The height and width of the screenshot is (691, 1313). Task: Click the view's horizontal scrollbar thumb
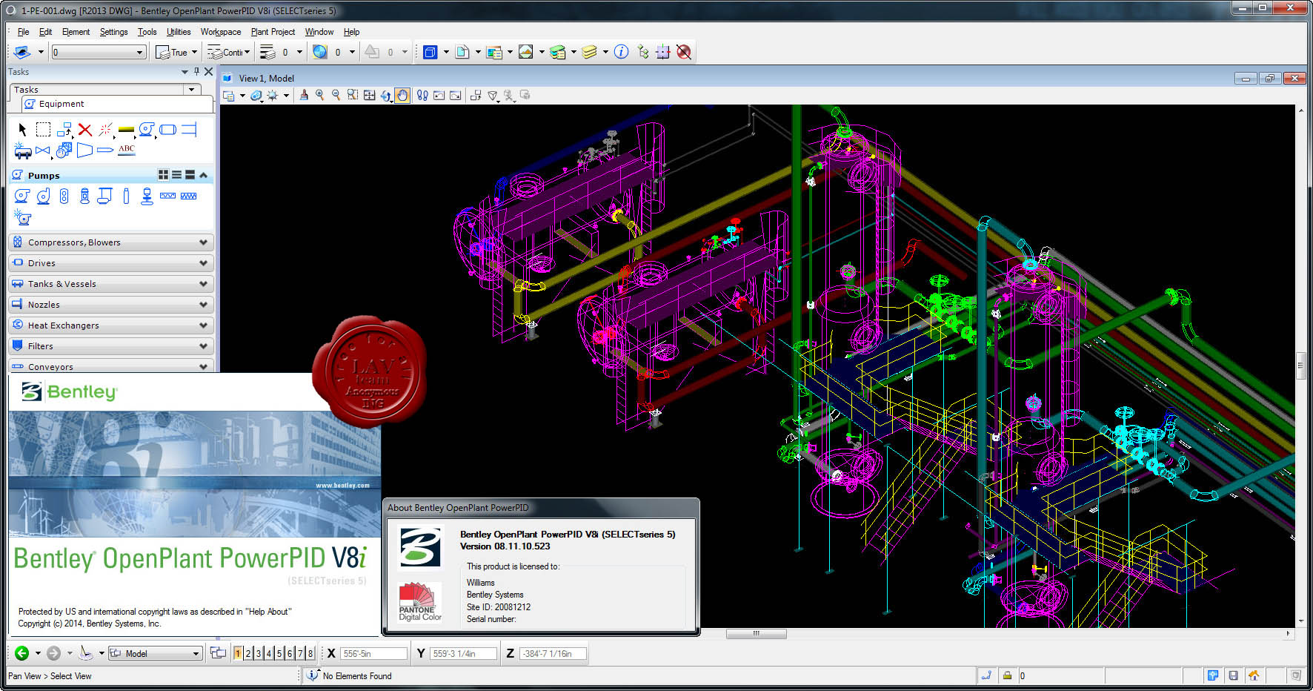point(756,634)
